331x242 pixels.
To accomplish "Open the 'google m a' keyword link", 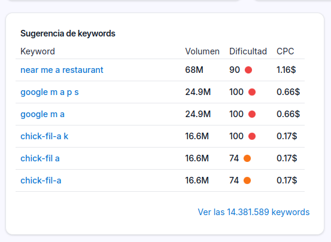I will 42,115.
